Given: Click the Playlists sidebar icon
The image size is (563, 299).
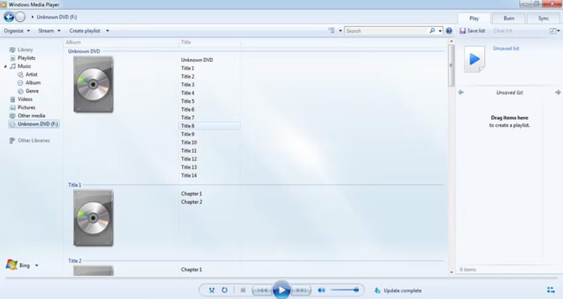Looking at the screenshot, I should (13, 58).
